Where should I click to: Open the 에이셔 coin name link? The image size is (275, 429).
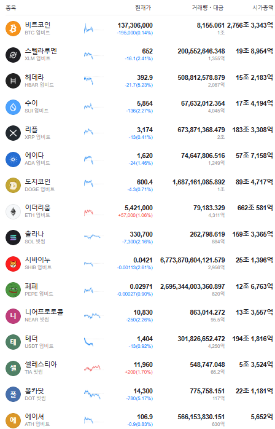(x=34, y=417)
